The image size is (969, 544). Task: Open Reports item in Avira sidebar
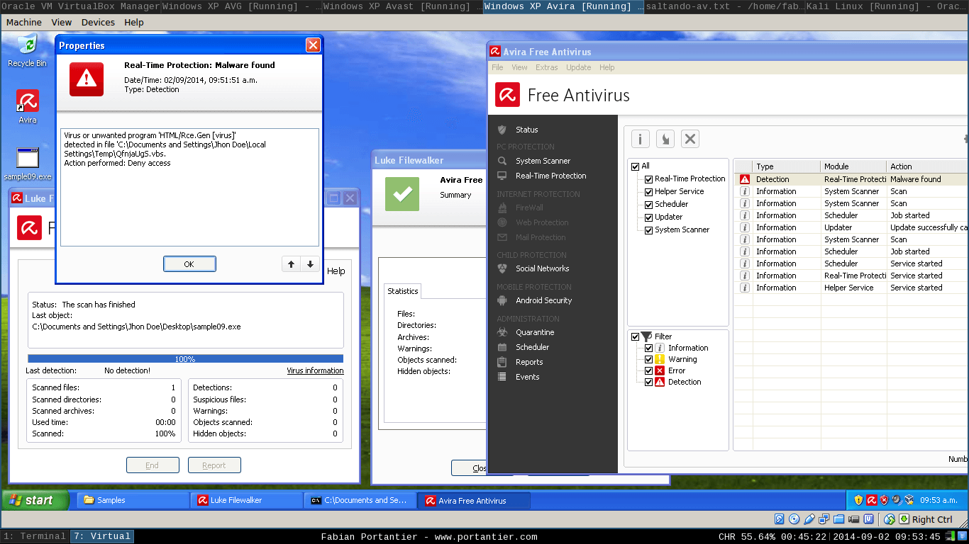(529, 362)
